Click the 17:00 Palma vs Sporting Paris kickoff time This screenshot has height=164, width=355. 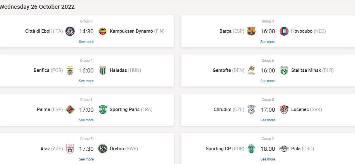86,110
